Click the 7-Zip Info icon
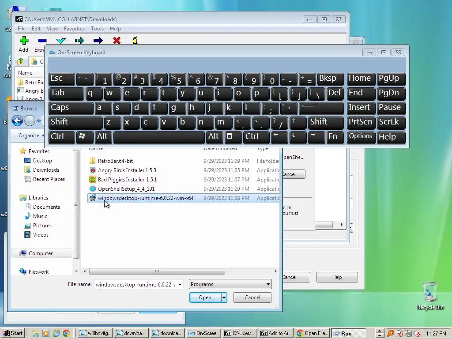The height and width of the screenshot is (339, 452). pyautogui.click(x=135, y=40)
